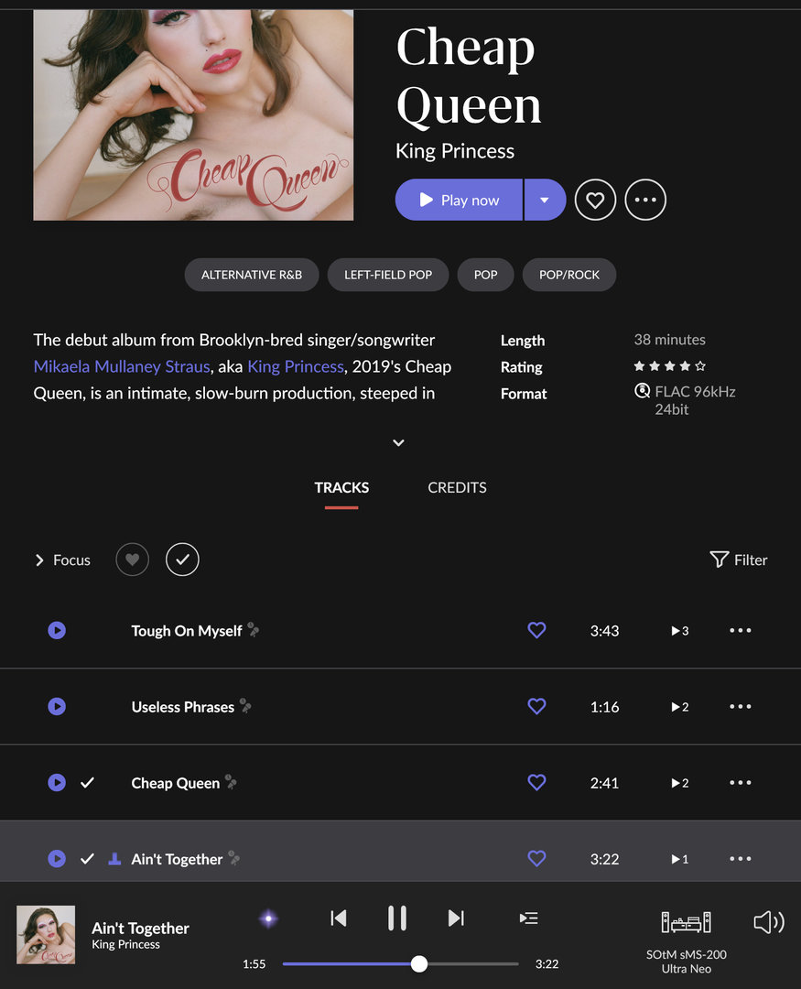Pause the current playback

[397, 918]
